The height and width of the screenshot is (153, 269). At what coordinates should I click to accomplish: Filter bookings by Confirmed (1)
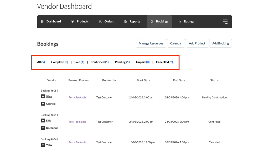tap(100, 62)
